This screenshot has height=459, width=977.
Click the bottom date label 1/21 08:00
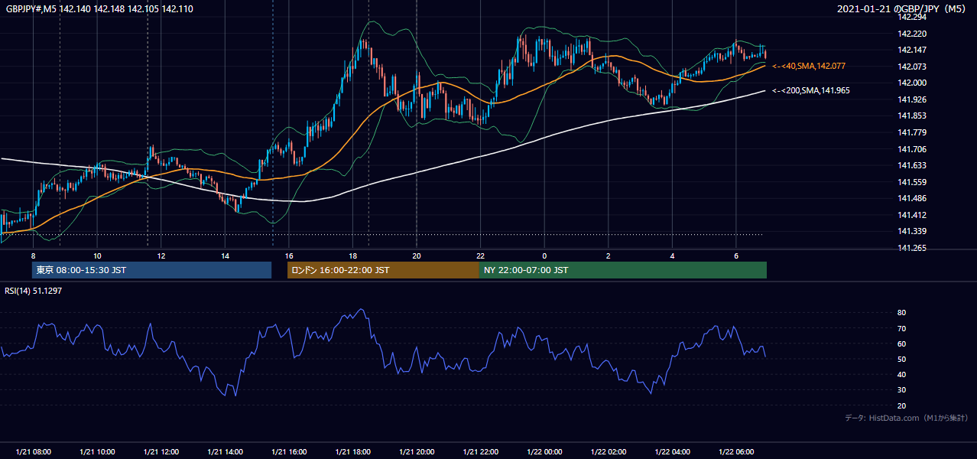[33, 451]
